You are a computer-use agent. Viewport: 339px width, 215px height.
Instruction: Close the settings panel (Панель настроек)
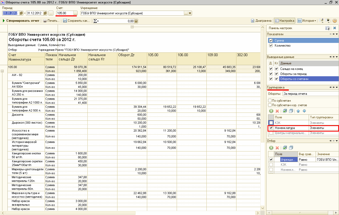334,28
